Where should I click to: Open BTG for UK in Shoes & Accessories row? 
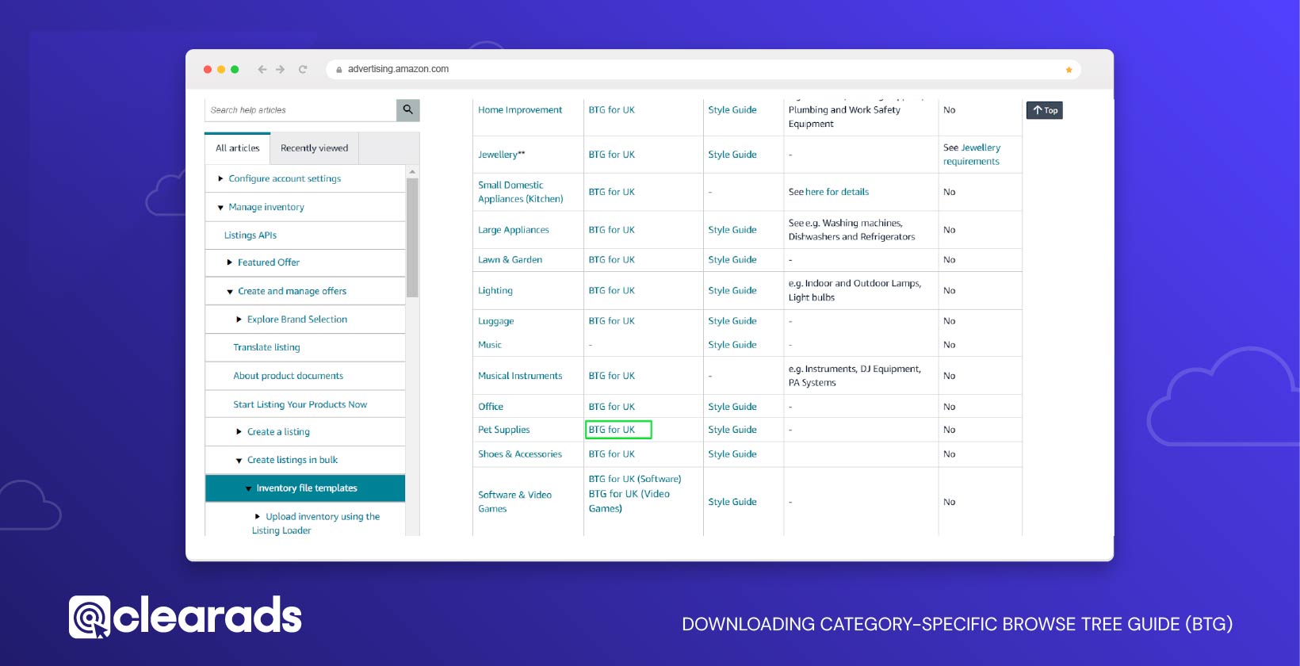click(x=612, y=454)
